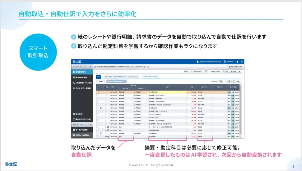Open the period type combo box near the dates

pos(187,71)
